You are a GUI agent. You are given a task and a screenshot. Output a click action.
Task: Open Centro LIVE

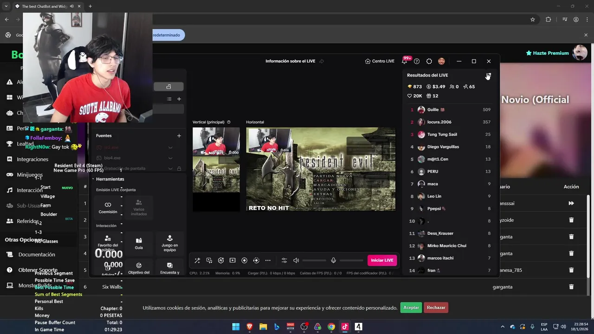[x=380, y=61]
